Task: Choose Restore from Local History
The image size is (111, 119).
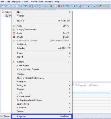Action: (x=42, y=100)
